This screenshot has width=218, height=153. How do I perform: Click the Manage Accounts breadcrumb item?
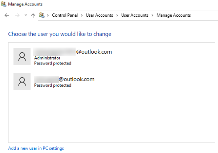[x=174, y=15]
